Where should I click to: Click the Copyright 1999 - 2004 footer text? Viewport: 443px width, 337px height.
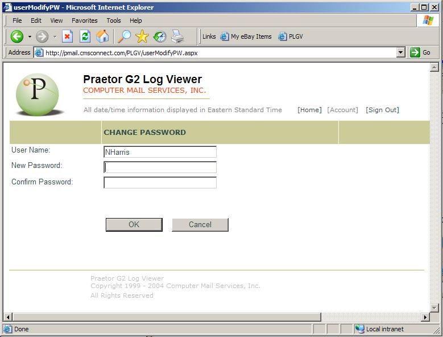pyautogui.click(x=175, y=286)
